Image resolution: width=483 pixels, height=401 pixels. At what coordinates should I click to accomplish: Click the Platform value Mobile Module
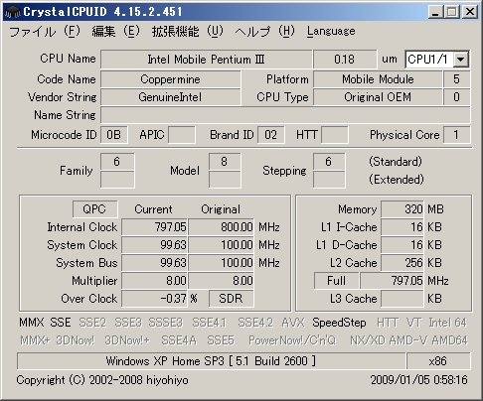[378, 79]
